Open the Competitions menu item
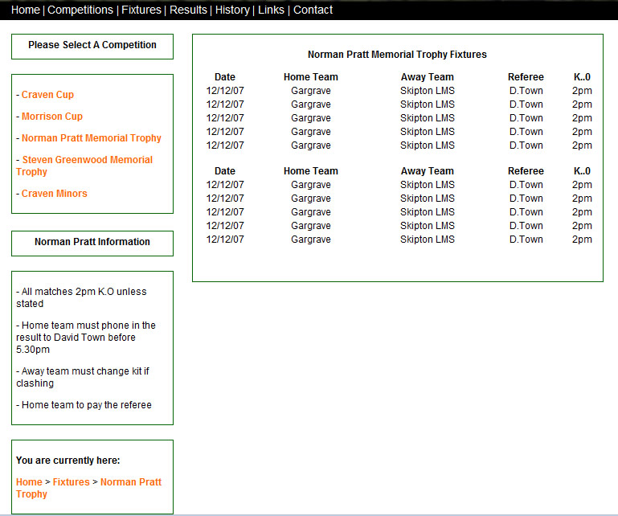This screenshot has height=516, width=618. click(x=80, y=10)
